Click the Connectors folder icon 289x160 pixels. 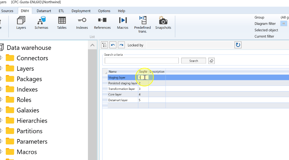[10, 58]
